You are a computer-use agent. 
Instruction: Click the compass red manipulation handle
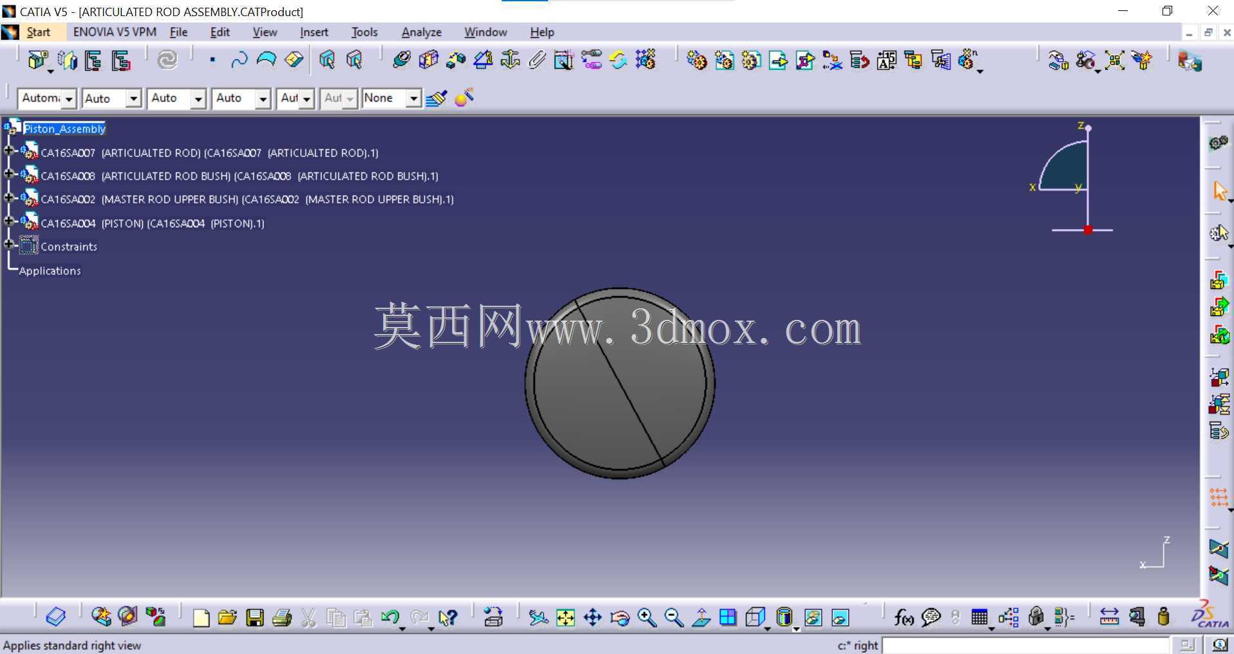tap(1088, 230)
